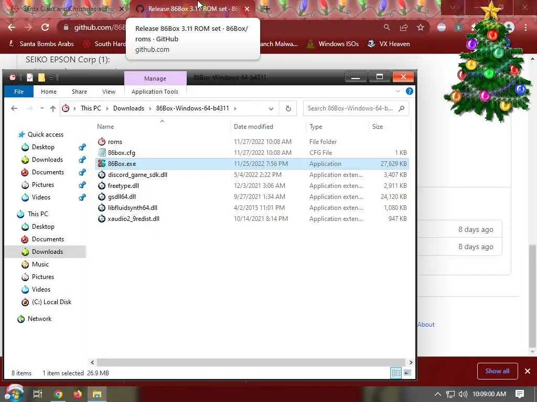Screen dimensions: 537x402
Task: Select the Manage contextual tab
Action: coord(155,79)
